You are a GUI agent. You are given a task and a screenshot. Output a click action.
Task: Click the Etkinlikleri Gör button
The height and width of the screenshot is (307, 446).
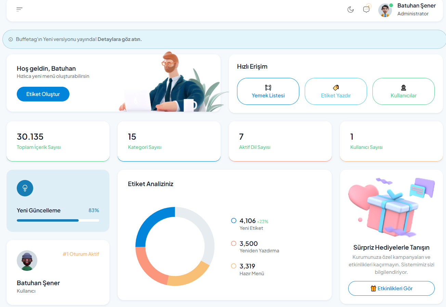tap(391, 289)
